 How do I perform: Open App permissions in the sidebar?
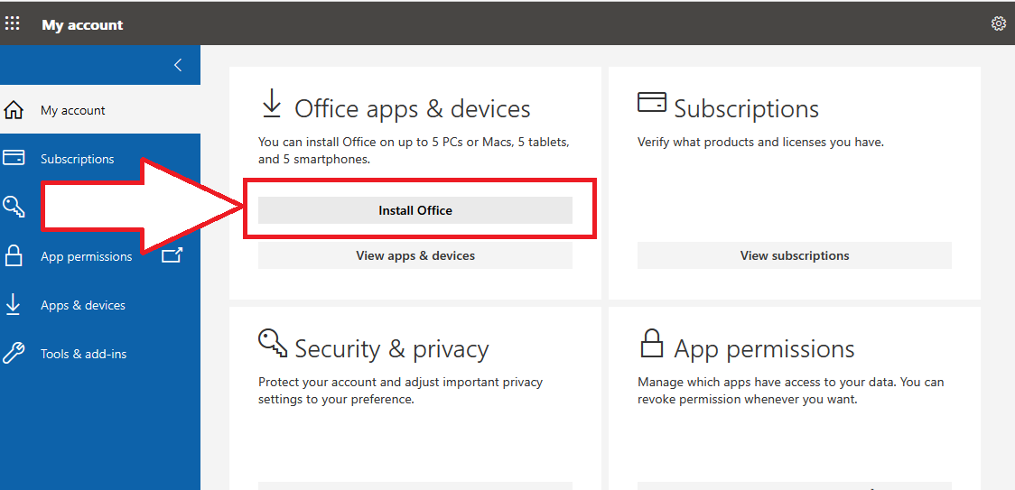[86, 257]
